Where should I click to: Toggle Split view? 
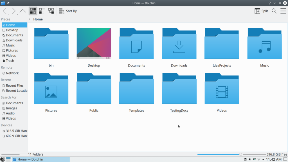pos(261,11)
